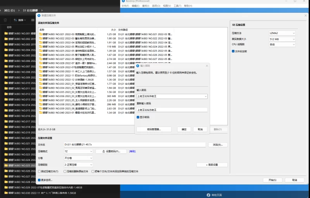Toggle the 更多选项 checkbox
310x198 pixels.
pyautogui.click(x=39, y=180)
